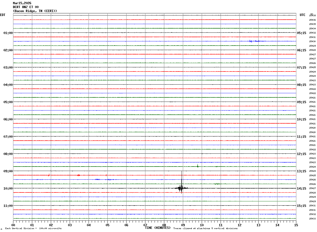The image size is (317, 232).
Task: Click the small red spike near minute 2
Action: pyautogui.click(x=49, y=175)
